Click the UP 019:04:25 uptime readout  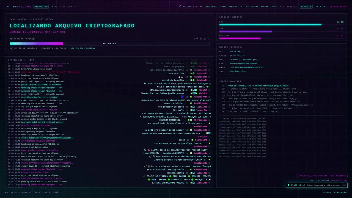[338, 6]
